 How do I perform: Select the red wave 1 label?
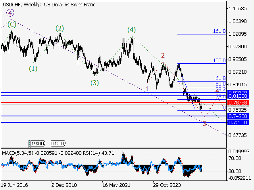[x=147, y=89]
